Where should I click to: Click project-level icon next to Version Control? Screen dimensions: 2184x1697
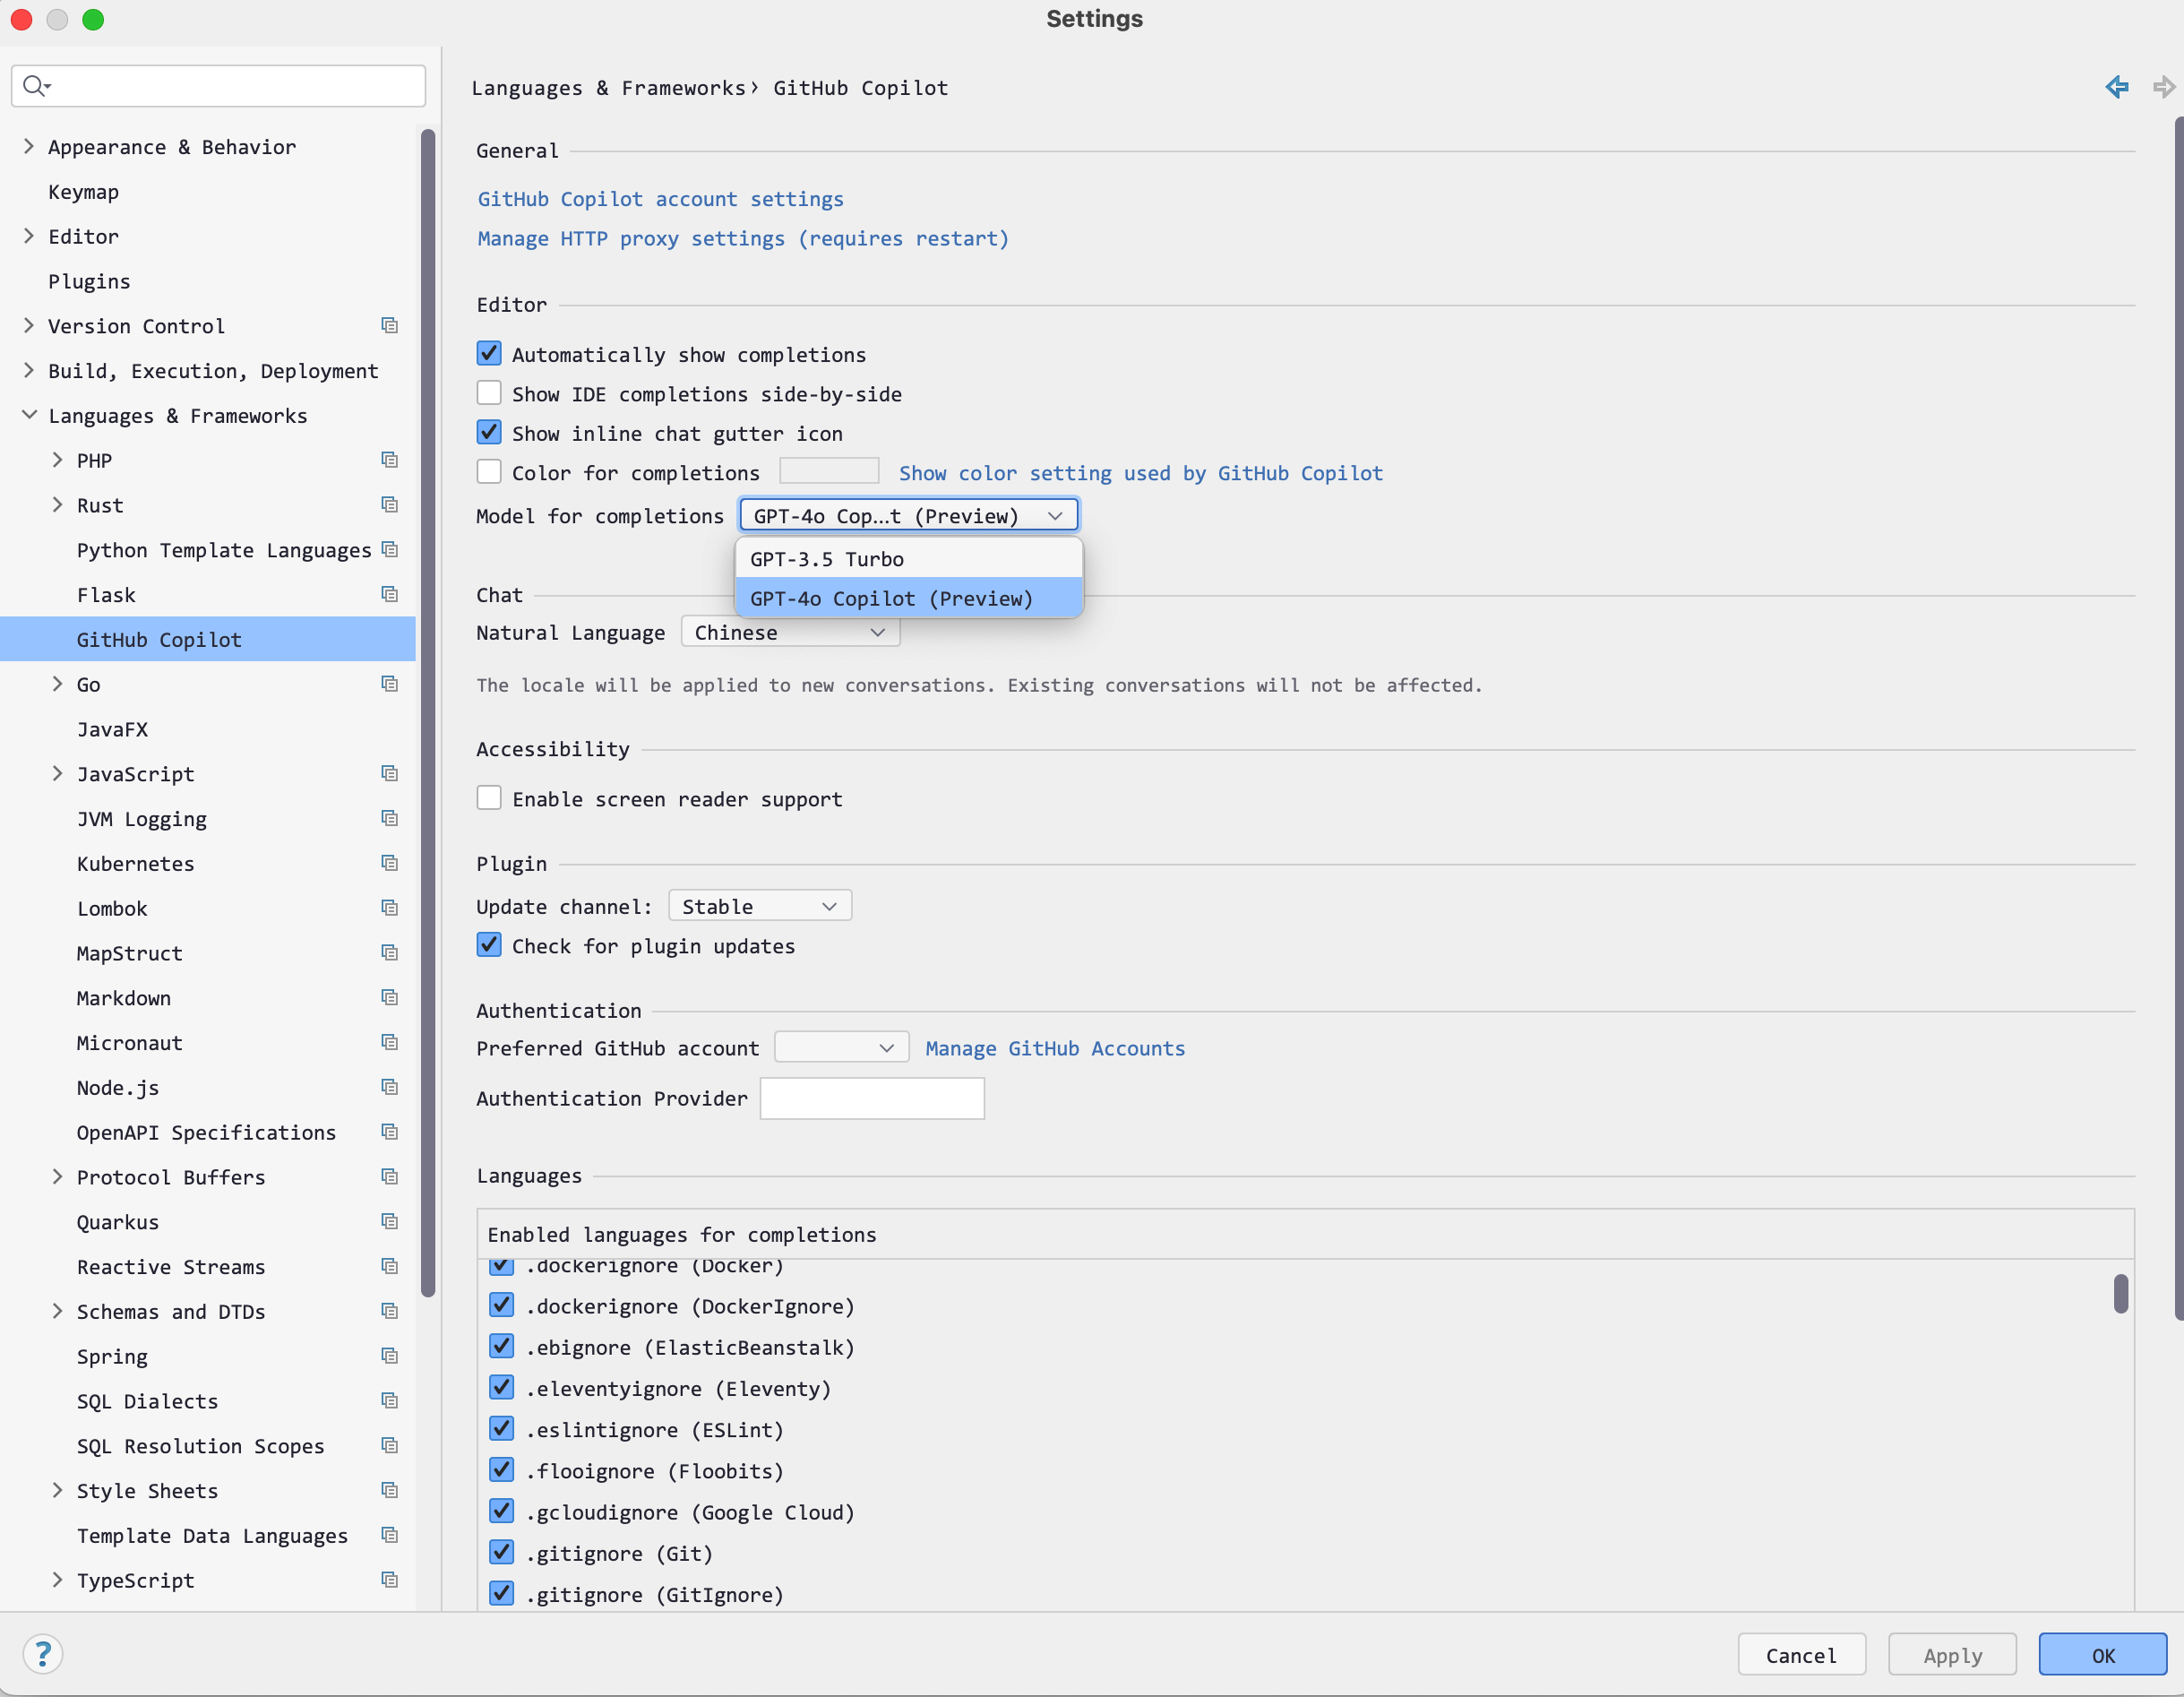pyautogui.click(x=390, y=326)
